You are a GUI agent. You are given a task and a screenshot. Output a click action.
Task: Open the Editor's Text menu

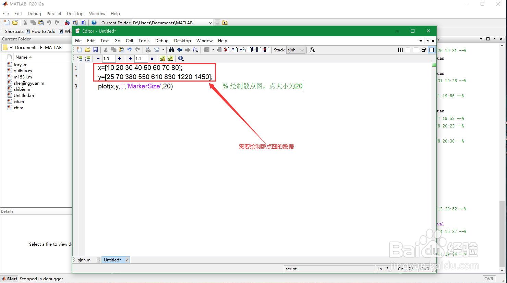[105, 40]
